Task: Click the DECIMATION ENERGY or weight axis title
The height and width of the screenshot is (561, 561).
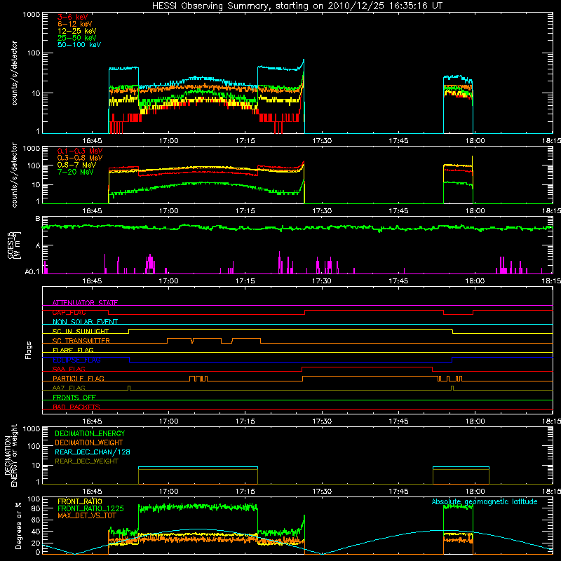Action: point(11,455)
